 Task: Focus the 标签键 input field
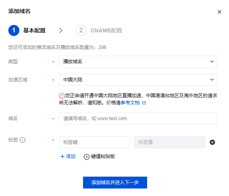[95, 142]
